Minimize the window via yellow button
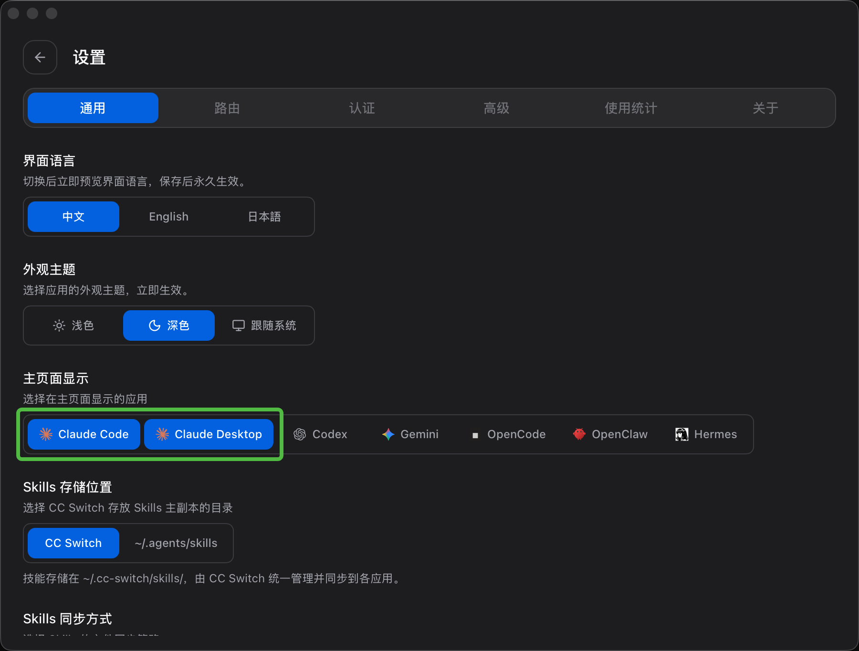 [32, 13]
